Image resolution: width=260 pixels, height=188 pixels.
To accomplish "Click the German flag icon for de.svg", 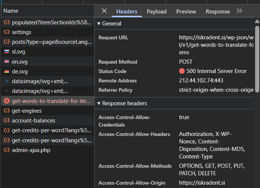I will click(x=6, y=71).
